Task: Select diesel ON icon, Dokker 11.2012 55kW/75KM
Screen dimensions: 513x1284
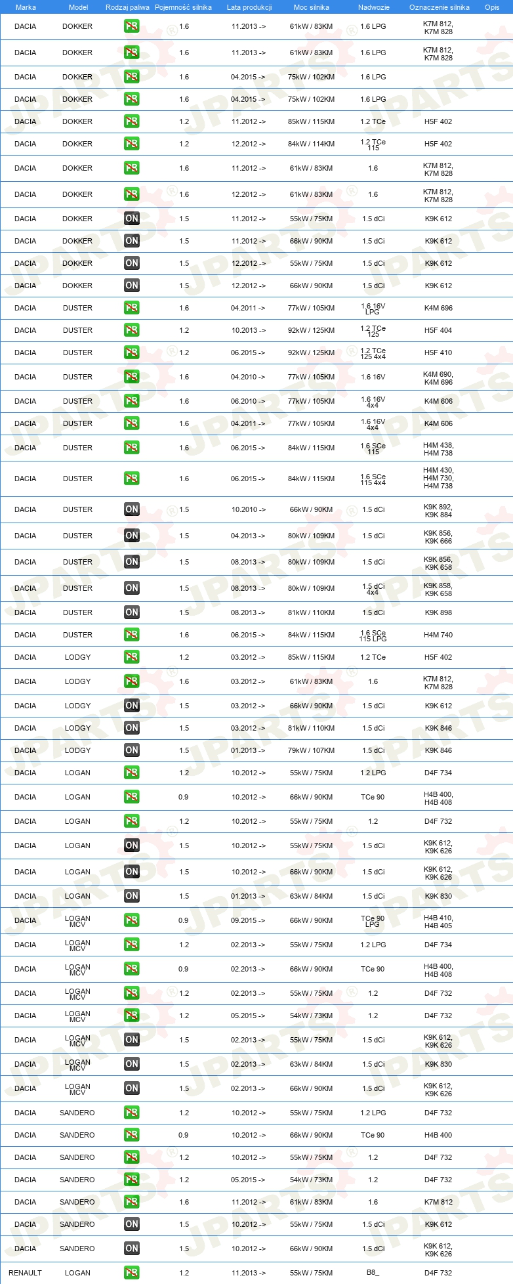Action: [132, 219]
